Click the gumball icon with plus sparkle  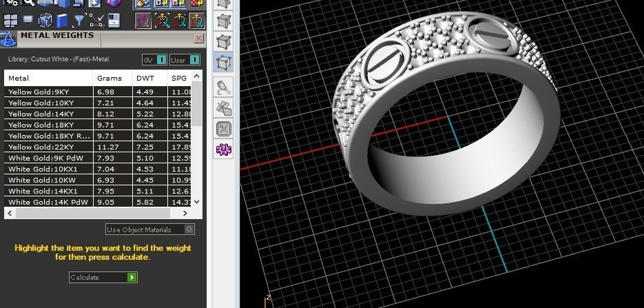tap(180, 20)
